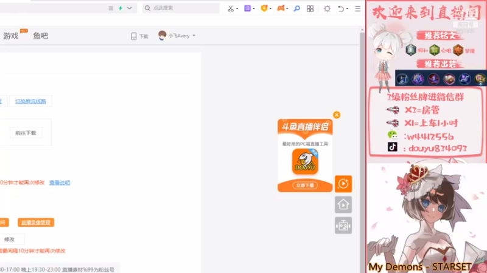Viewport: 487px width, 273px height.
Task: Click the green rune icon under 推荐铭文
Action: tap(434, 50)
